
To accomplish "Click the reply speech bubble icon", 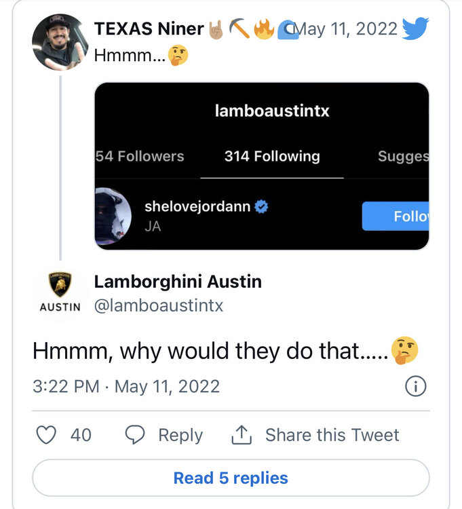I will tap(135, 434).
